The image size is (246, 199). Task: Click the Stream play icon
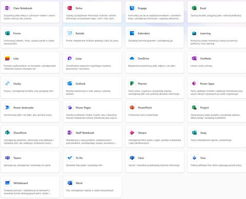(x=132, y=132)
